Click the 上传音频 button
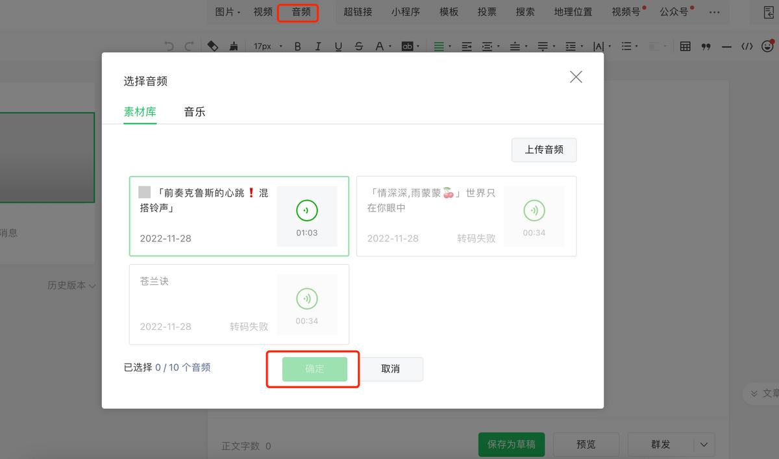Viewport: 779px width, 459px height. pos(544,150)
